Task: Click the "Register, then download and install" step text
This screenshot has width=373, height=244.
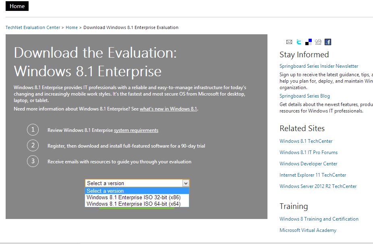Action: 126,146
